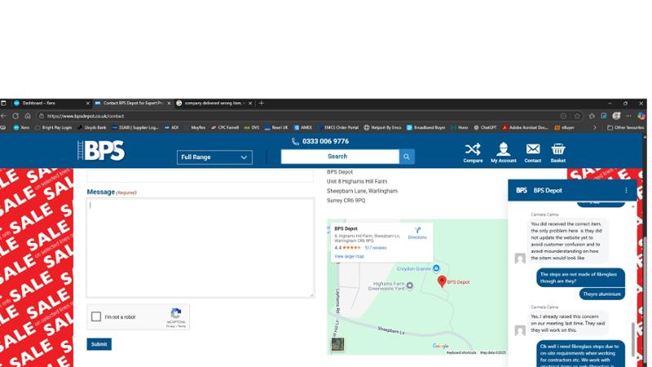Open the Mayflex bookmark
This screenshot has width=652, height=367.
195,128
